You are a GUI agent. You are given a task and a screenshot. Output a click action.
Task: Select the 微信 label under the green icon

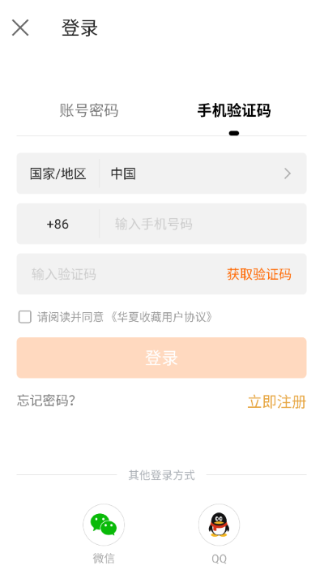point(104,559)
